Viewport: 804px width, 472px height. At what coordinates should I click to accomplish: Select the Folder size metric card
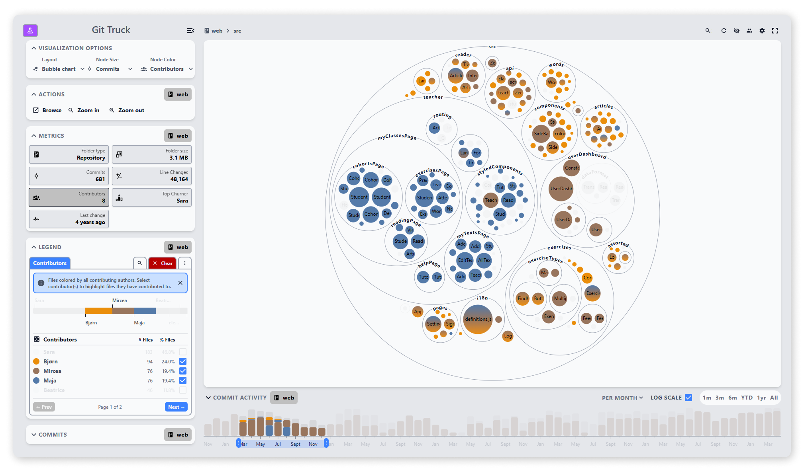coord(152,154)
